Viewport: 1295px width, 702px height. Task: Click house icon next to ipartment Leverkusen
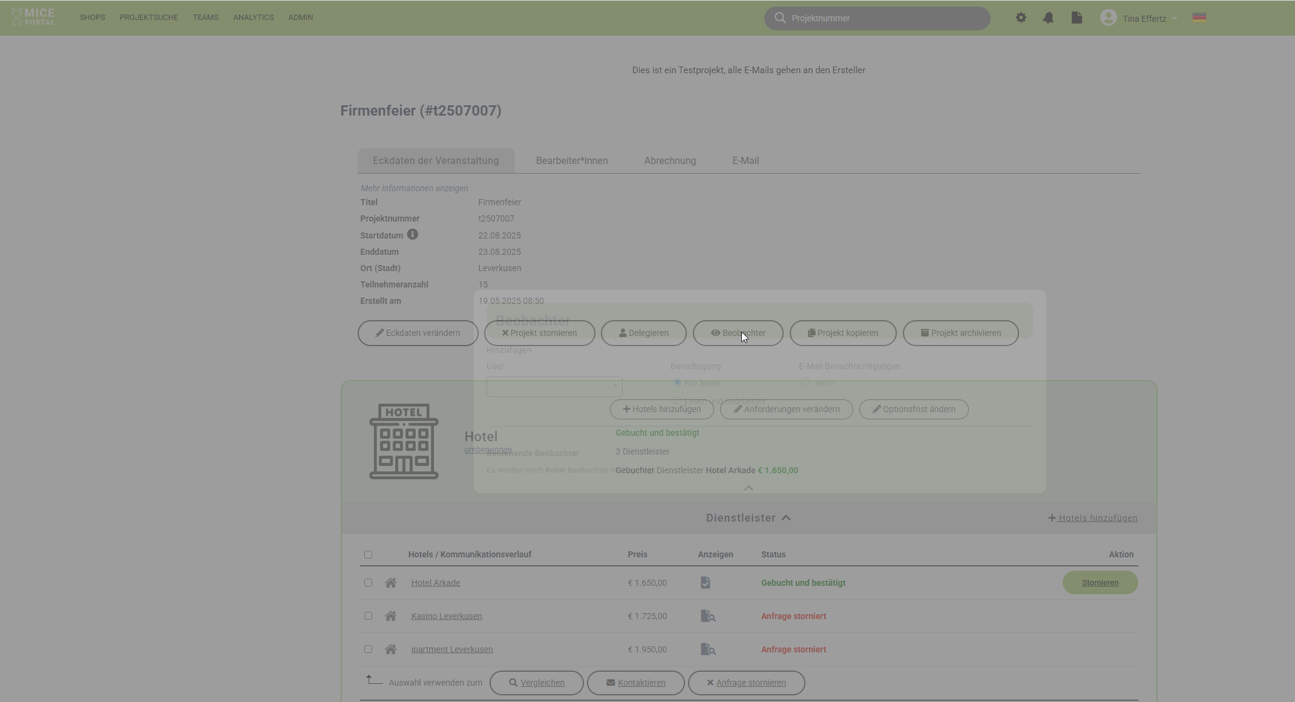[x=390, y=649]
